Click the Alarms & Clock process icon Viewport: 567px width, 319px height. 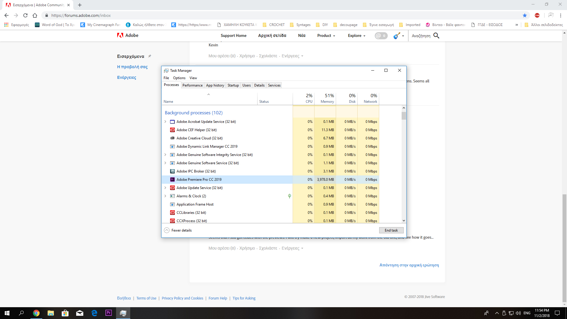point(172,196)
